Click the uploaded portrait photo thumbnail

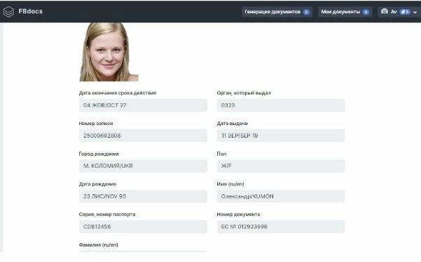[109, 52]
